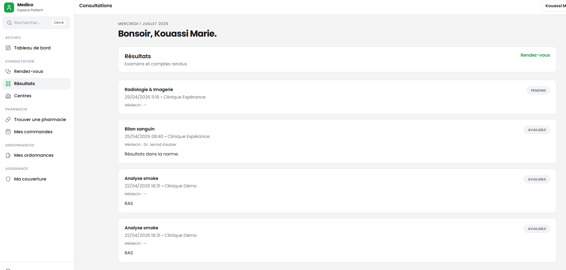
Task: Select the Résultats test tube icon
Action: 8,84
